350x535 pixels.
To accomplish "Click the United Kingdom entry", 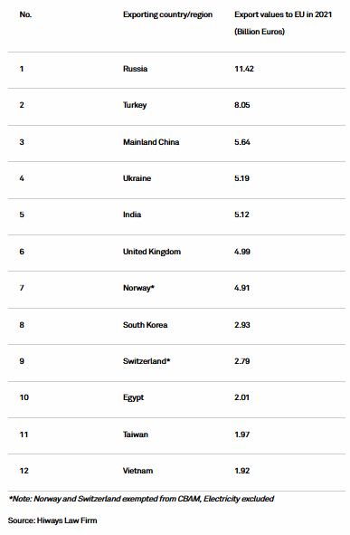I will click(152, 252).
